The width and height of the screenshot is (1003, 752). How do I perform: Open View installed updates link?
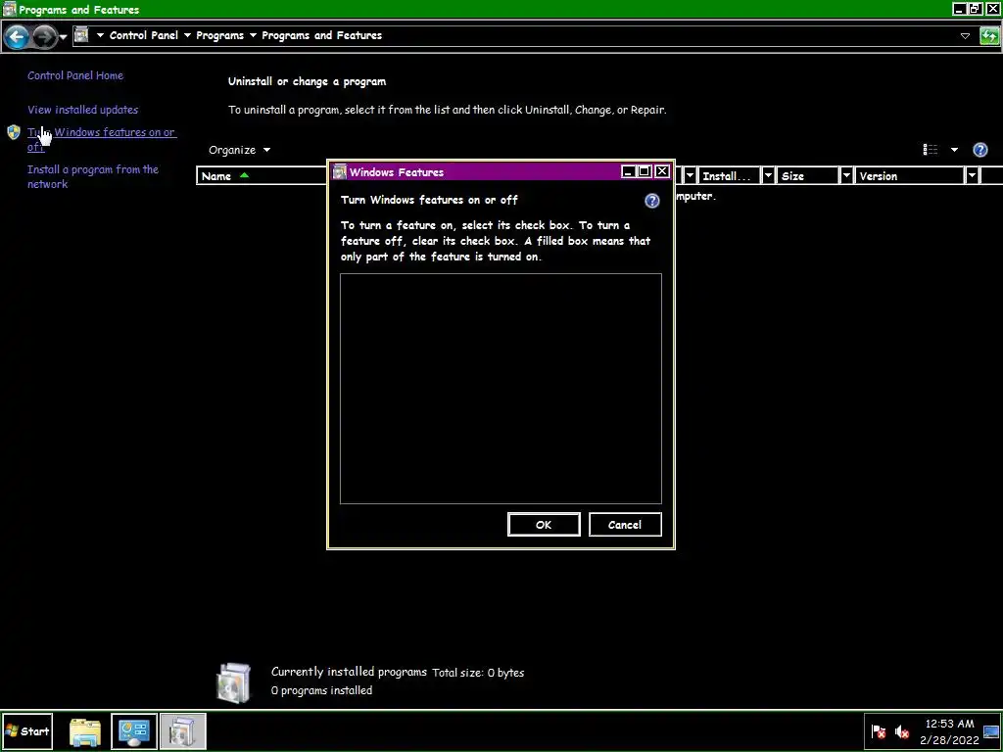(x=82, y=110)
